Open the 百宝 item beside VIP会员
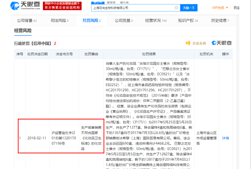This screenshot has width=251, height=169. (x=237, y=8)
